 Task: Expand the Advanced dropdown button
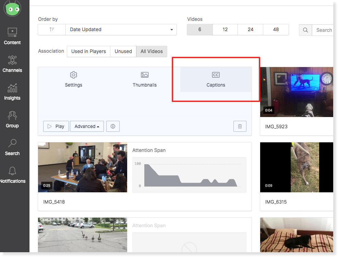point(87,126)
